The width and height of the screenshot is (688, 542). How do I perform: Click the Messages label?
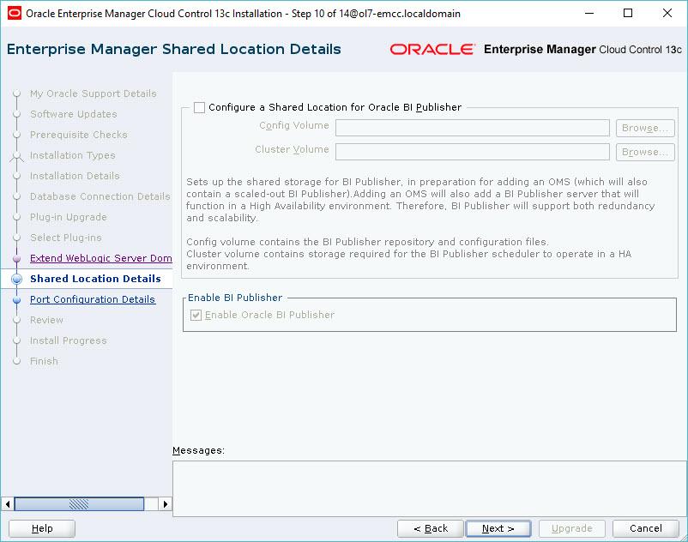click(198, 451)
